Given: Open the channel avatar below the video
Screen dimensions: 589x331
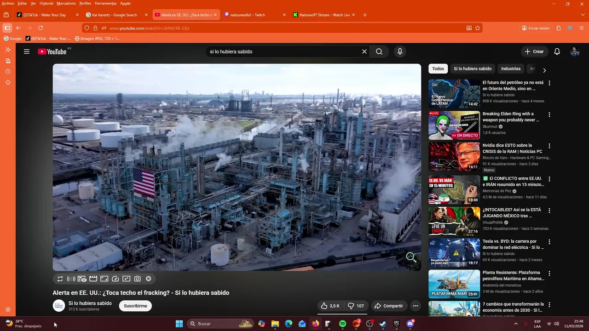Looking at the screenshot, I should (59, 306).
